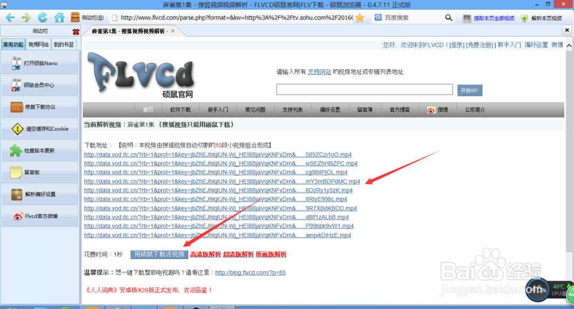Open 留言板 sidebar note item
This screenshot has width=574, height=309.
tap(40, 172)
